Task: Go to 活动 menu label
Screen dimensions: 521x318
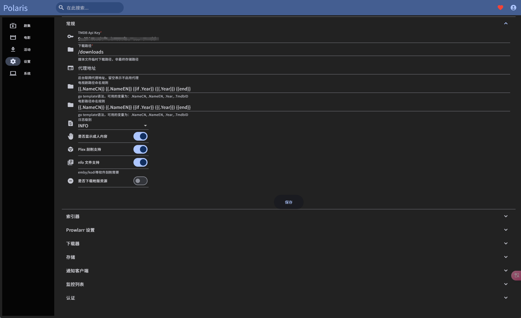Action: tap(27, 50)
